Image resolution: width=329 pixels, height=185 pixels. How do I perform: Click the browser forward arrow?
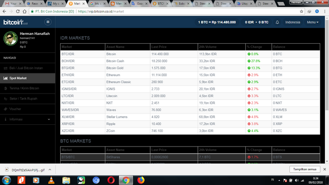tap(11, 11)
